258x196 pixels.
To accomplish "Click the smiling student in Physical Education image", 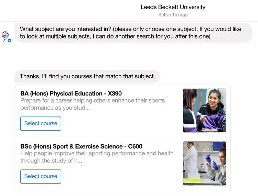I will [x=213, y=103].
